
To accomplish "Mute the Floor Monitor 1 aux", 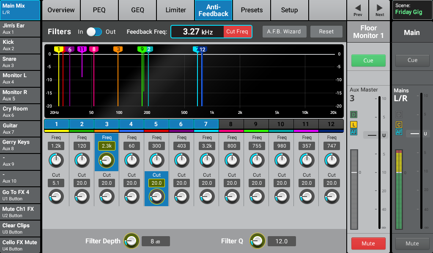I will point(368,243).
